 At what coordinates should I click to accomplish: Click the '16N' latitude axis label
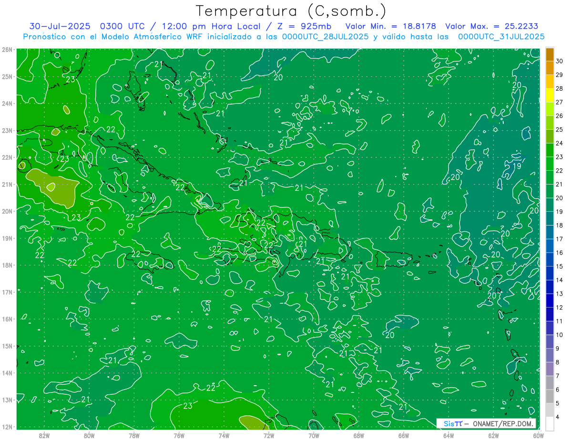[7, 319]
